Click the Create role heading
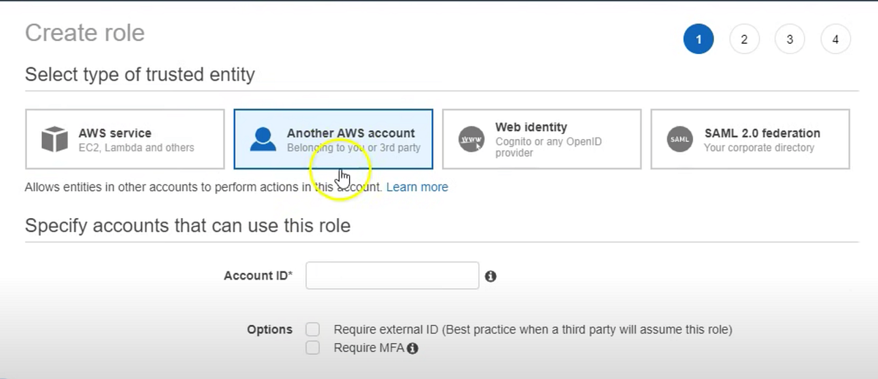The width and height of the screenshot is (878, 379). [x=85, y=33]
